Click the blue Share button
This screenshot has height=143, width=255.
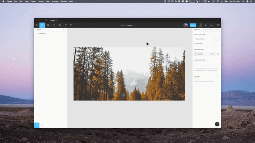193,25
